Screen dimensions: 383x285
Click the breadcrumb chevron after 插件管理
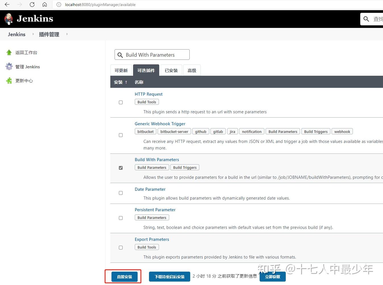pyautogui.click(x=67, y=34)
